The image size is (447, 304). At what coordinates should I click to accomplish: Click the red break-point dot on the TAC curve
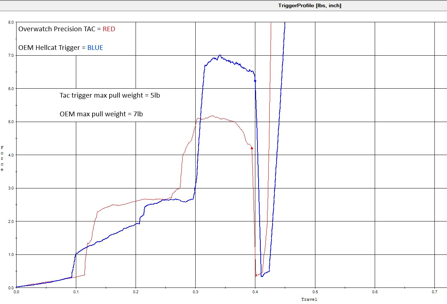tap(252, 148)
